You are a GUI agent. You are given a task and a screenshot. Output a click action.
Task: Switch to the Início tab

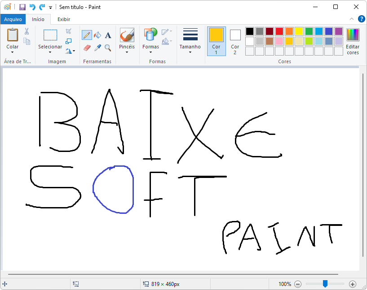[38, 19]
